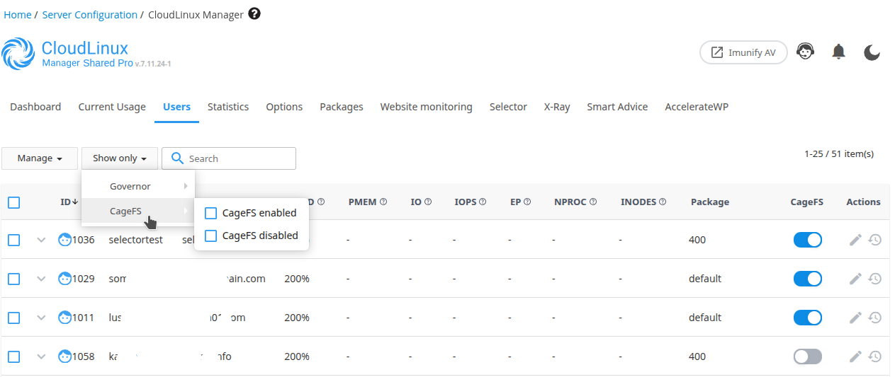The image size is (895, 377).
Task: View history for user 1058
Action: click(875, 356)
